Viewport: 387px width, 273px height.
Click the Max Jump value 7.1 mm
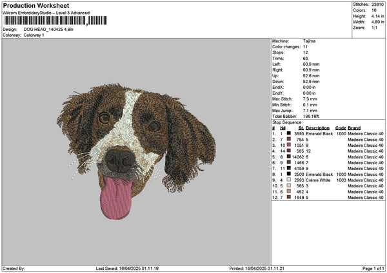[x=310, y=111]
